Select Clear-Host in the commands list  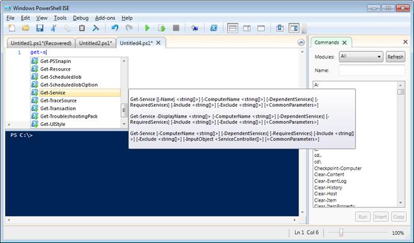click(x=325, y=194)
